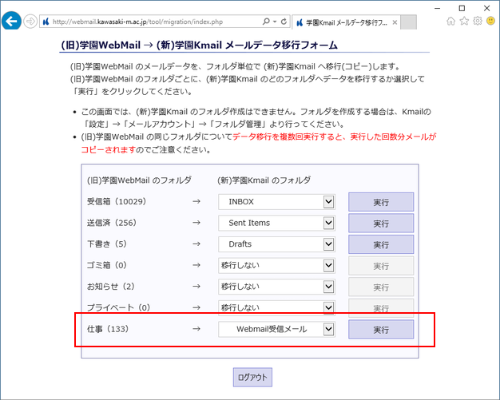Open browser tools gear icon
The height and width of the screenshot is (400, 500).
478,21
